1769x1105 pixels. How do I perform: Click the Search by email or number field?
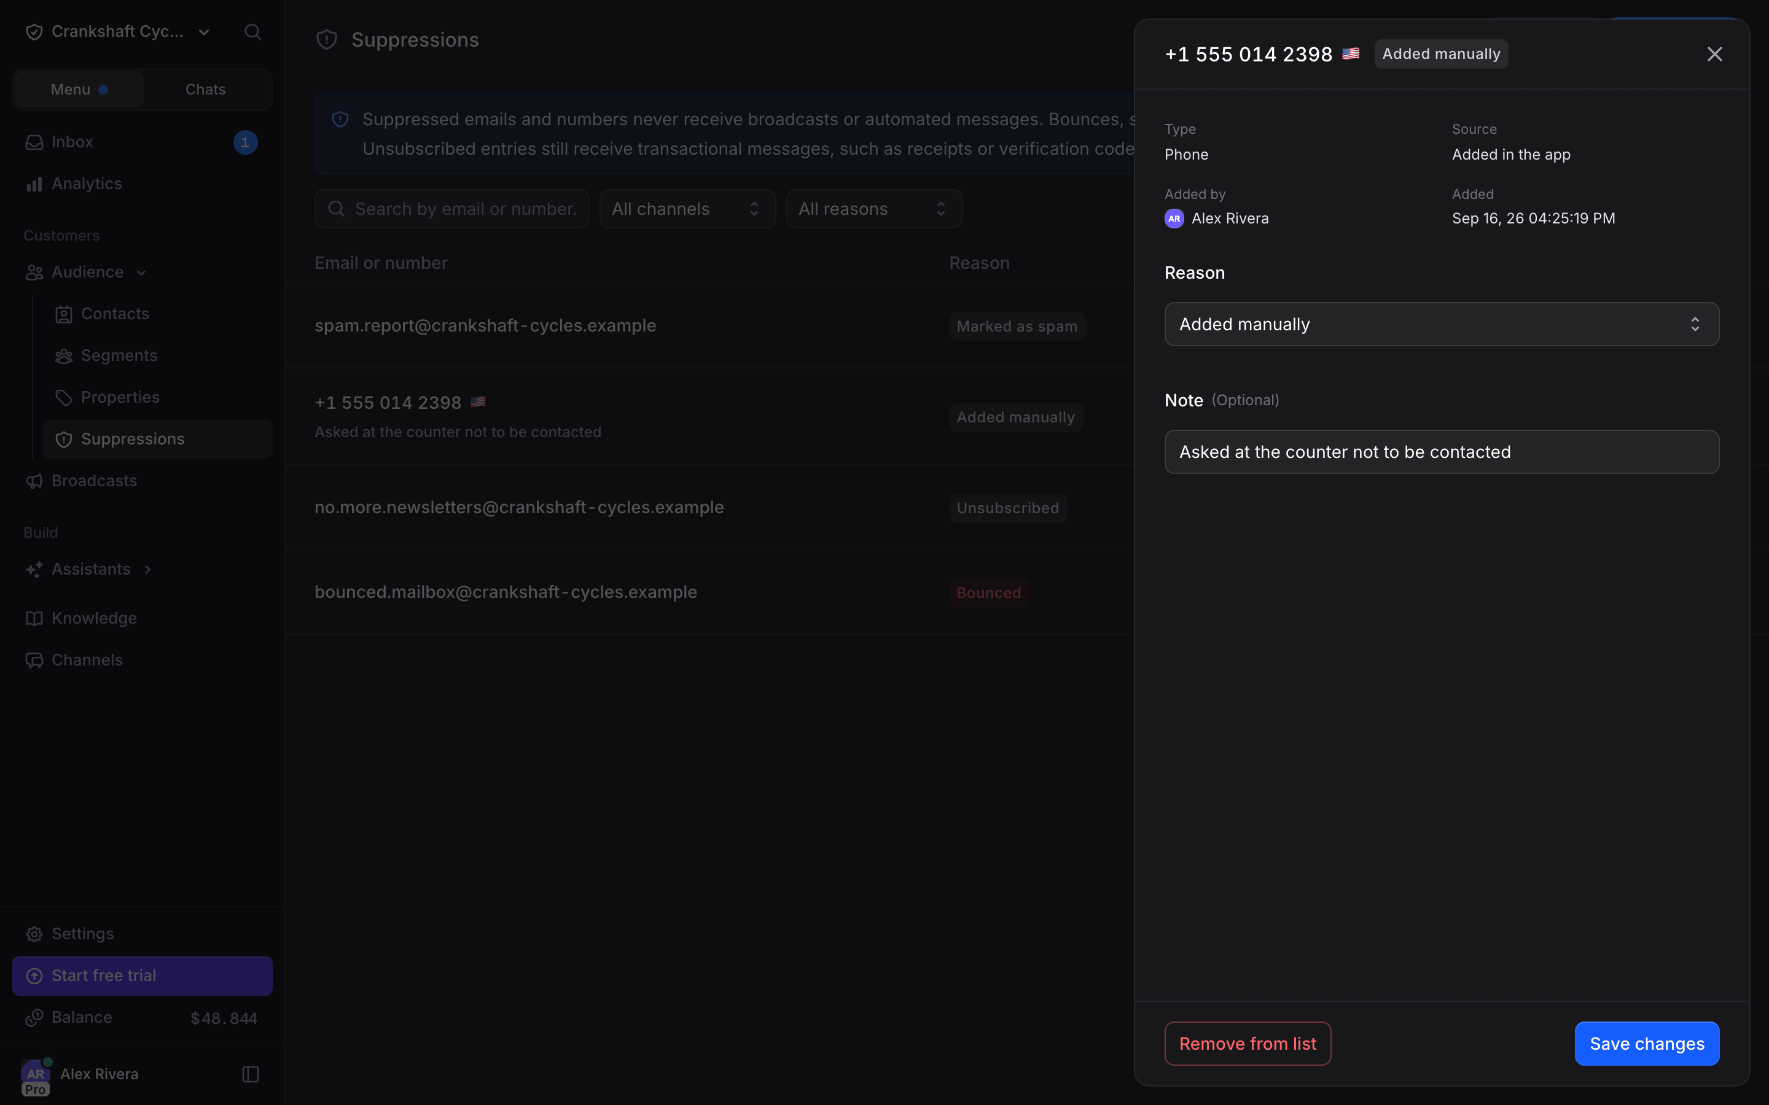(x=451, y=209)
